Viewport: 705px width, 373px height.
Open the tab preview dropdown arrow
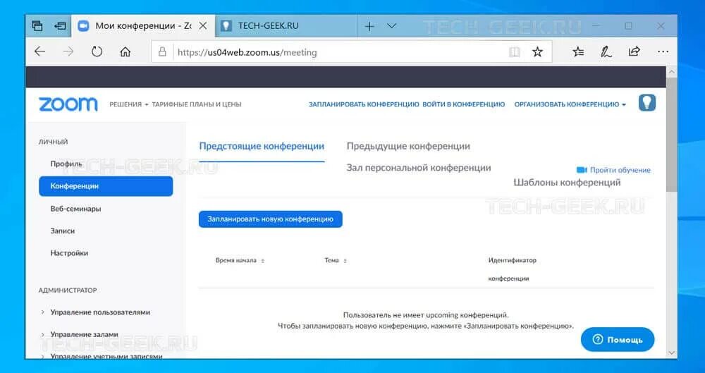[391, 26]
